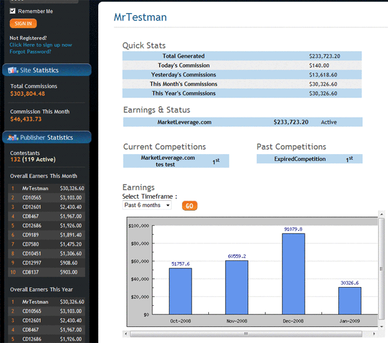Viewport: 388px width, 343px height.
Task: Follow the Forgot Password? link
Action: (30, 52)
